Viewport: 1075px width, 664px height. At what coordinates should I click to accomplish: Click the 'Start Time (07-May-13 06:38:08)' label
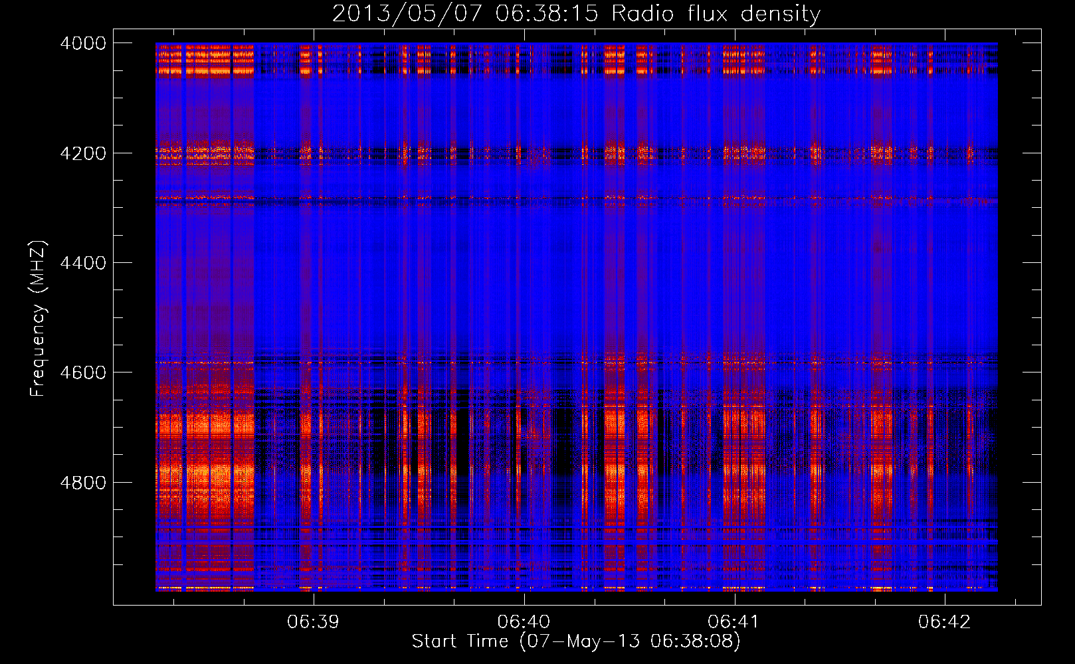[576, 641]
